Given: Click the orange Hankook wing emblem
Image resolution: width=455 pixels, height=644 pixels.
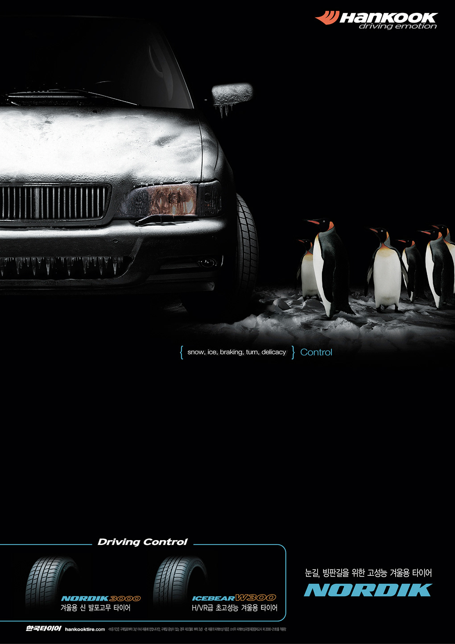Looking at the screenshot, I should click(327, 17).
